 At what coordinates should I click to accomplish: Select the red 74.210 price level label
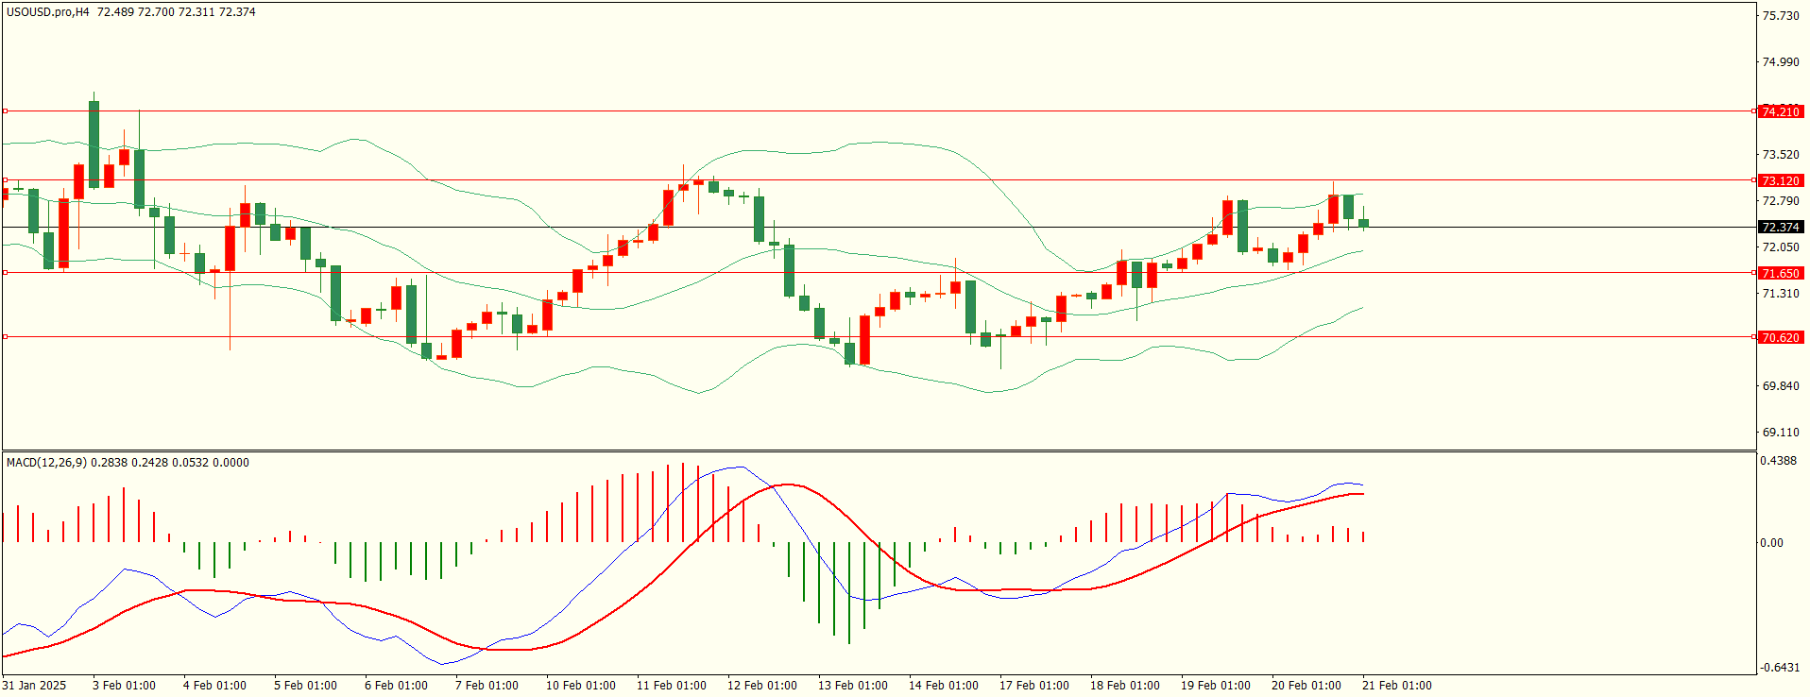coord(1781,111)
